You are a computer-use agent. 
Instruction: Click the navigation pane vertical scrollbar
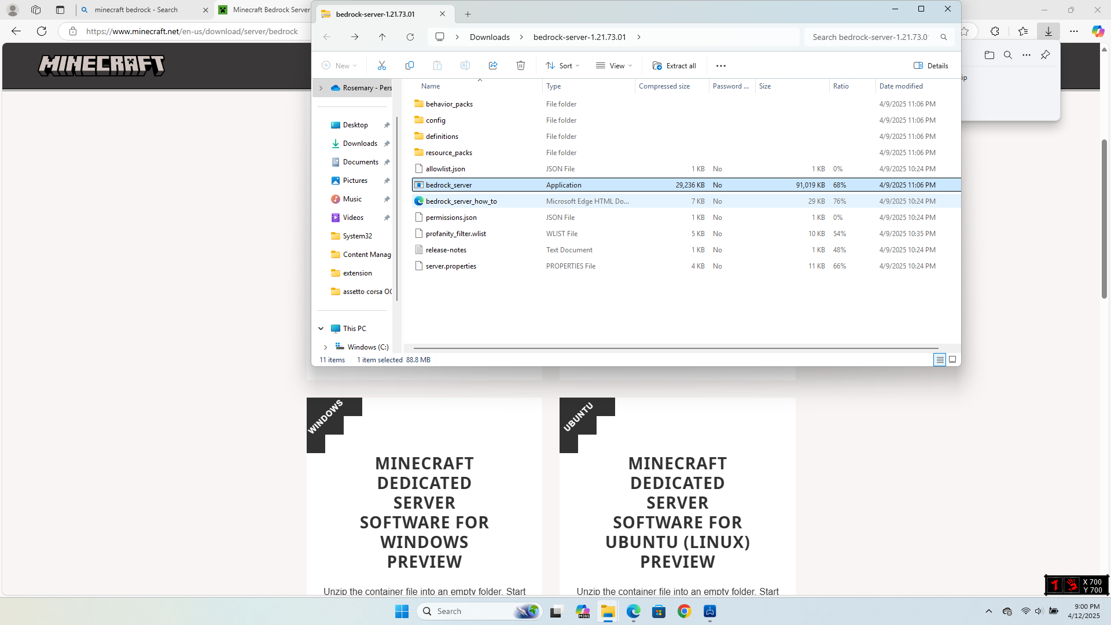[x=397, y=208]
